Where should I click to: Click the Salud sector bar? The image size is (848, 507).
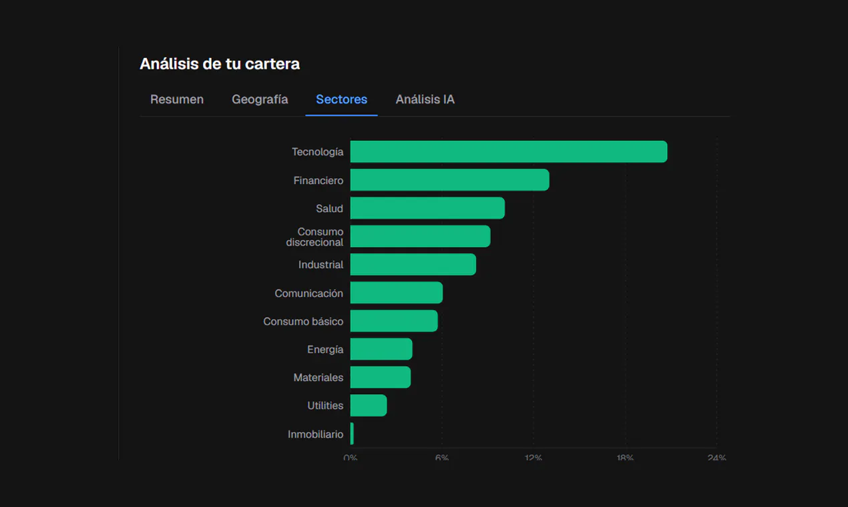click(427, 208)
